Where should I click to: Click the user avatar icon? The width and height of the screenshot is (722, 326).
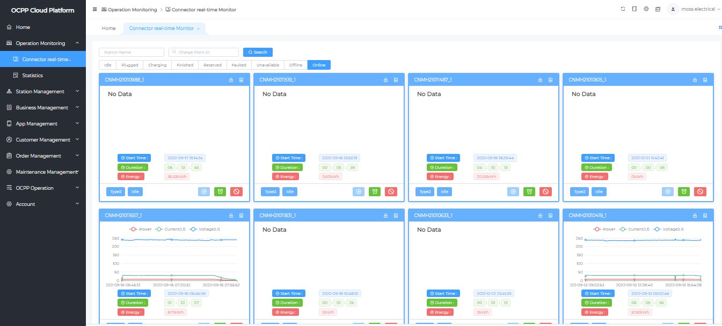[x=673, y=9]
